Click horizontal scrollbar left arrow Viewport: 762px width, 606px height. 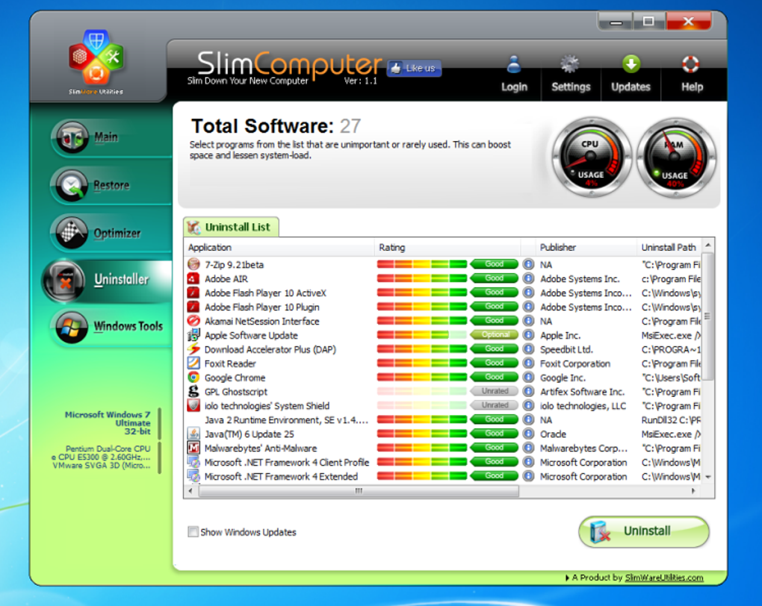pos(190,491)
